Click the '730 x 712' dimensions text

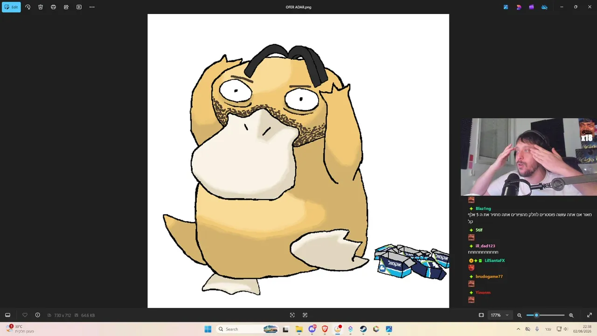pos(62,315)
